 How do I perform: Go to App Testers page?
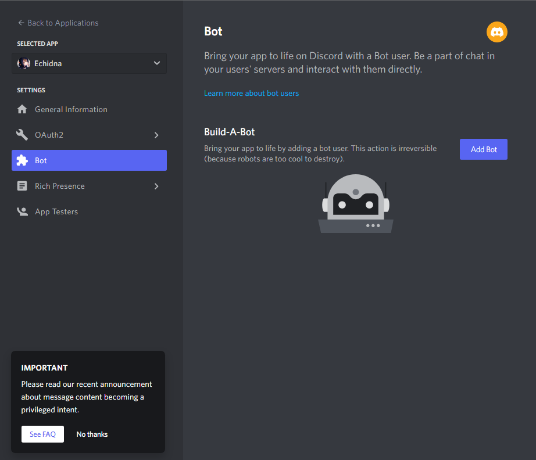click(x=89, y=212)
